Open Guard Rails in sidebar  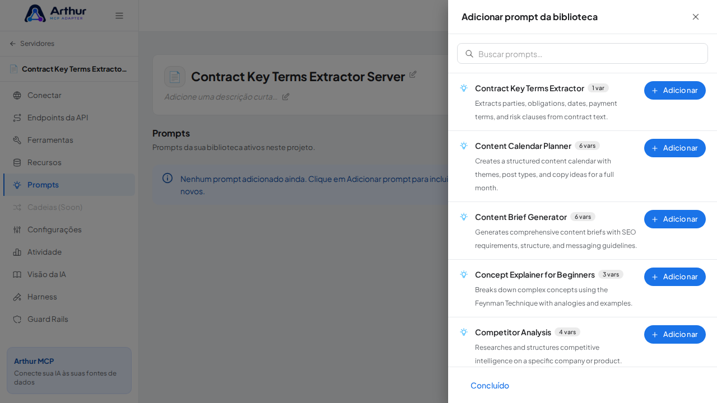[69, 319]
